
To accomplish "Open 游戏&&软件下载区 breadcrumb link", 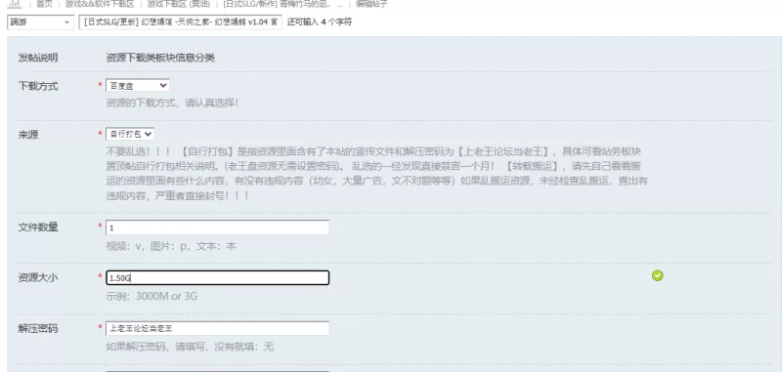I will point(100,4).
